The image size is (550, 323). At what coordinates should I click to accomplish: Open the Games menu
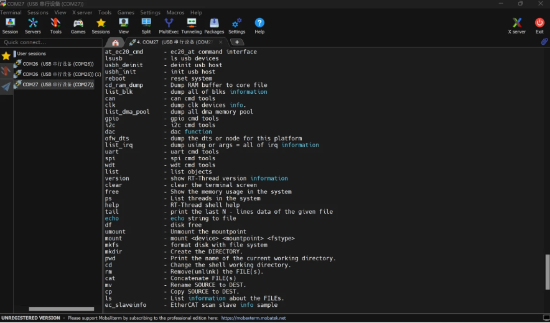(x=126, y=12)
